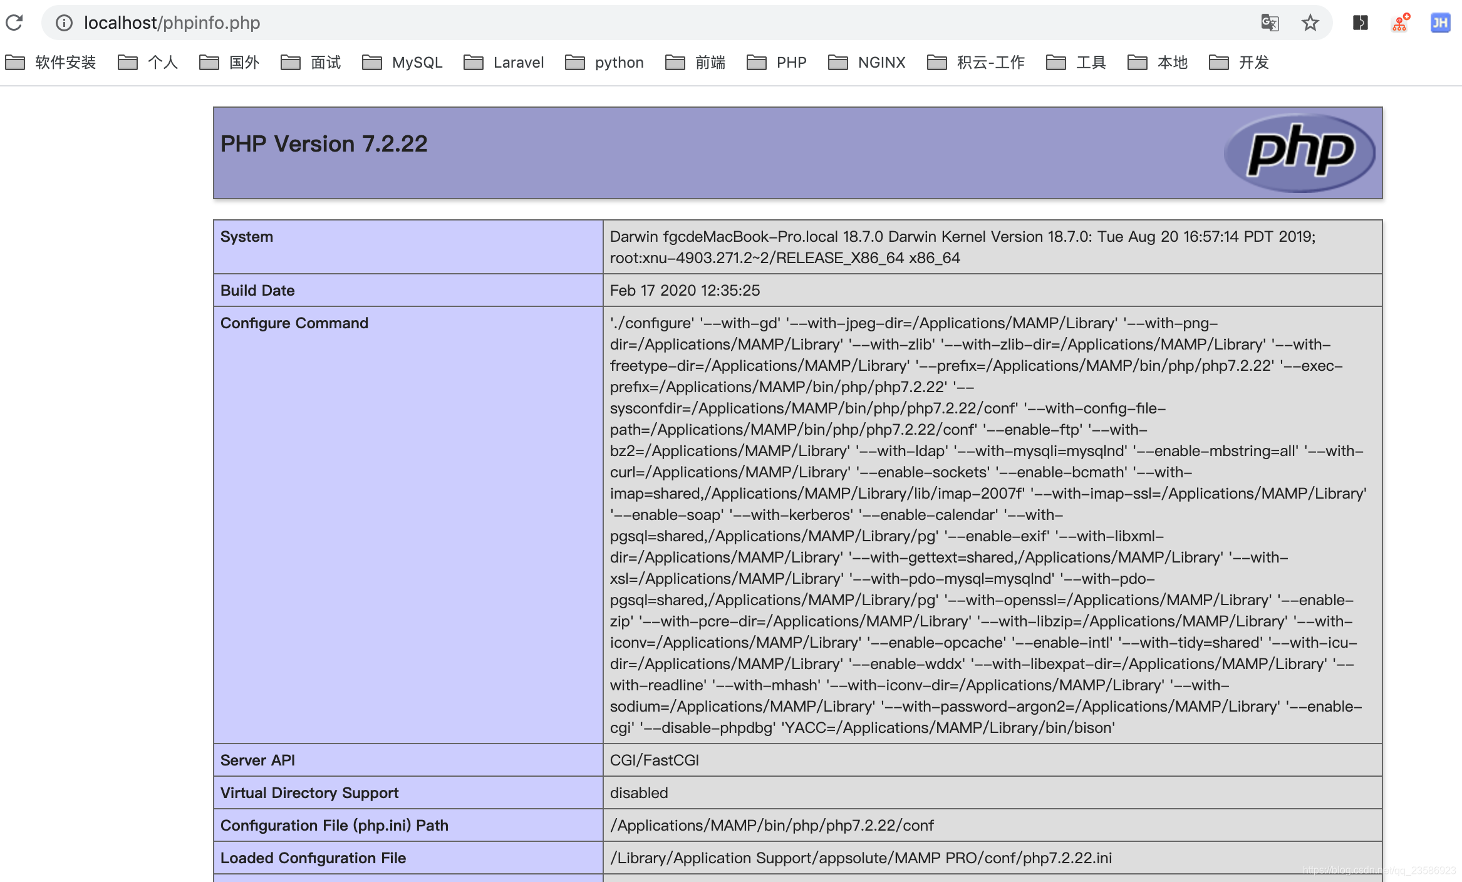The height and width of the screenshot is (882, 1462).
Task: Bookmark this page with the star
Action: (x=1310, y=23)
